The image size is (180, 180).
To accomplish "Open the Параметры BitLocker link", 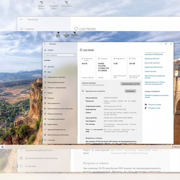I will click(152, 59).
